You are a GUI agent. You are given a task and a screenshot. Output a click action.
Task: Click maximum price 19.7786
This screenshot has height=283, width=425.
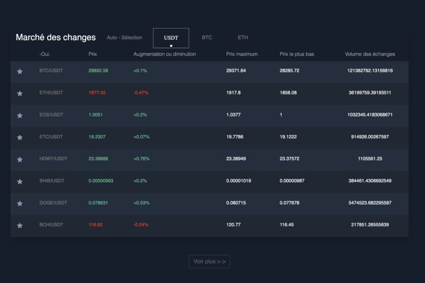pos(235,137)
